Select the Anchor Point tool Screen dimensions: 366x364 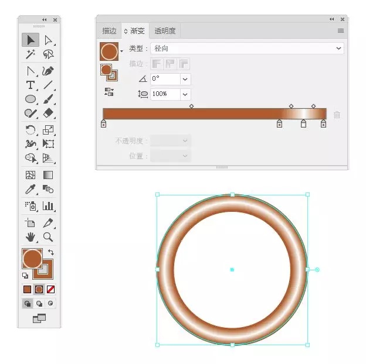pyautogui.click(x=30, y=71)
